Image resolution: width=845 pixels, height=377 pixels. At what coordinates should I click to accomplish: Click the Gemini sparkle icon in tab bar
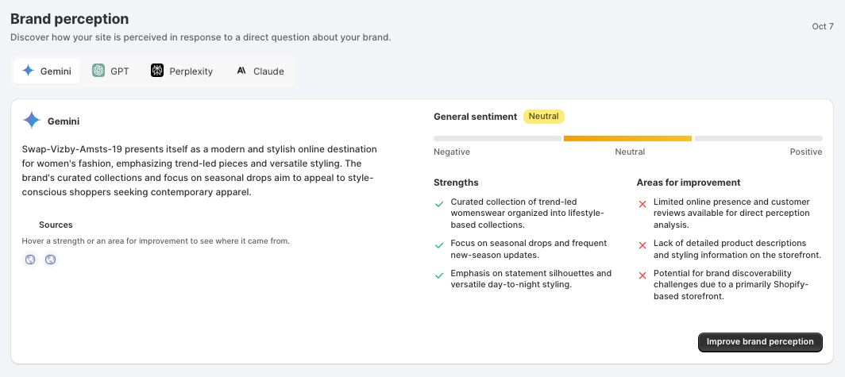(29, 71)
